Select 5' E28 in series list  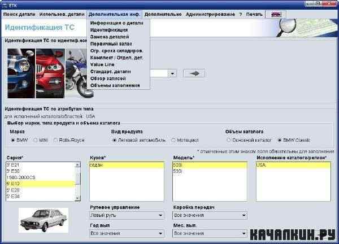(41, 190)
